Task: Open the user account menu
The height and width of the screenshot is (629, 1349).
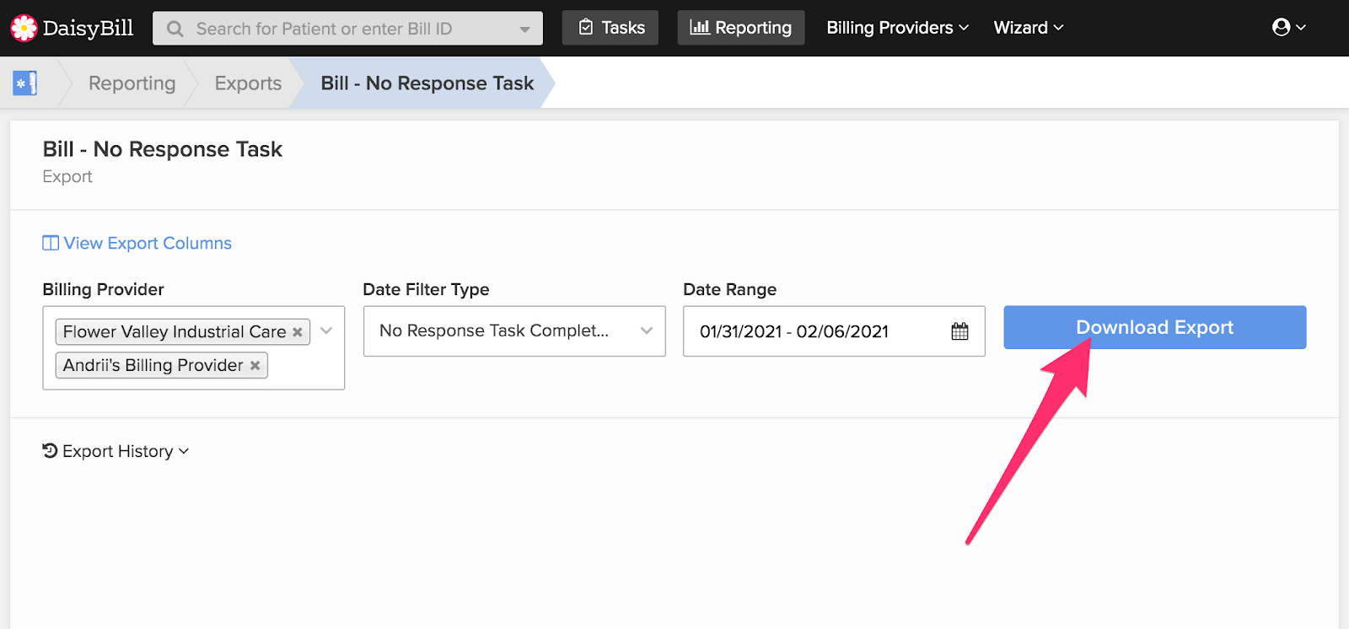Action: [1288, 28]
